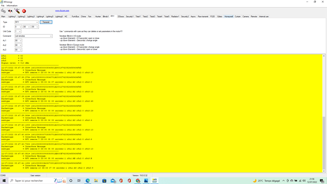Open Google Chrome from the taskbar
The image size is (327, 184).
[x=138, y=181]
